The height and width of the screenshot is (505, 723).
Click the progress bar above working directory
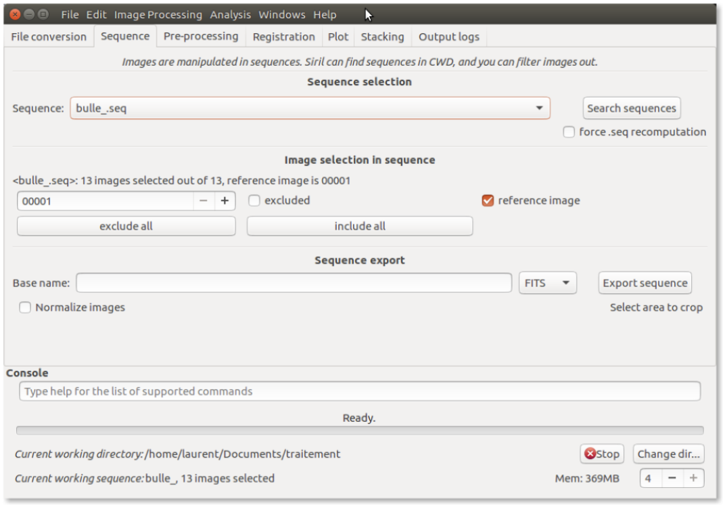coord(359,431)
